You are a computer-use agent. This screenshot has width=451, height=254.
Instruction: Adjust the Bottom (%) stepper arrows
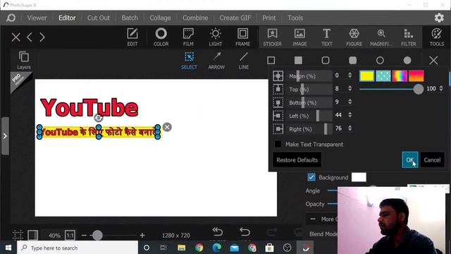pyautogui.click(x=350, y=102)
